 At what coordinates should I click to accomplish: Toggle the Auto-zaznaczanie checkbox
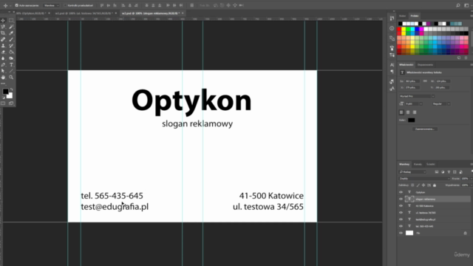tap(16, 5)
